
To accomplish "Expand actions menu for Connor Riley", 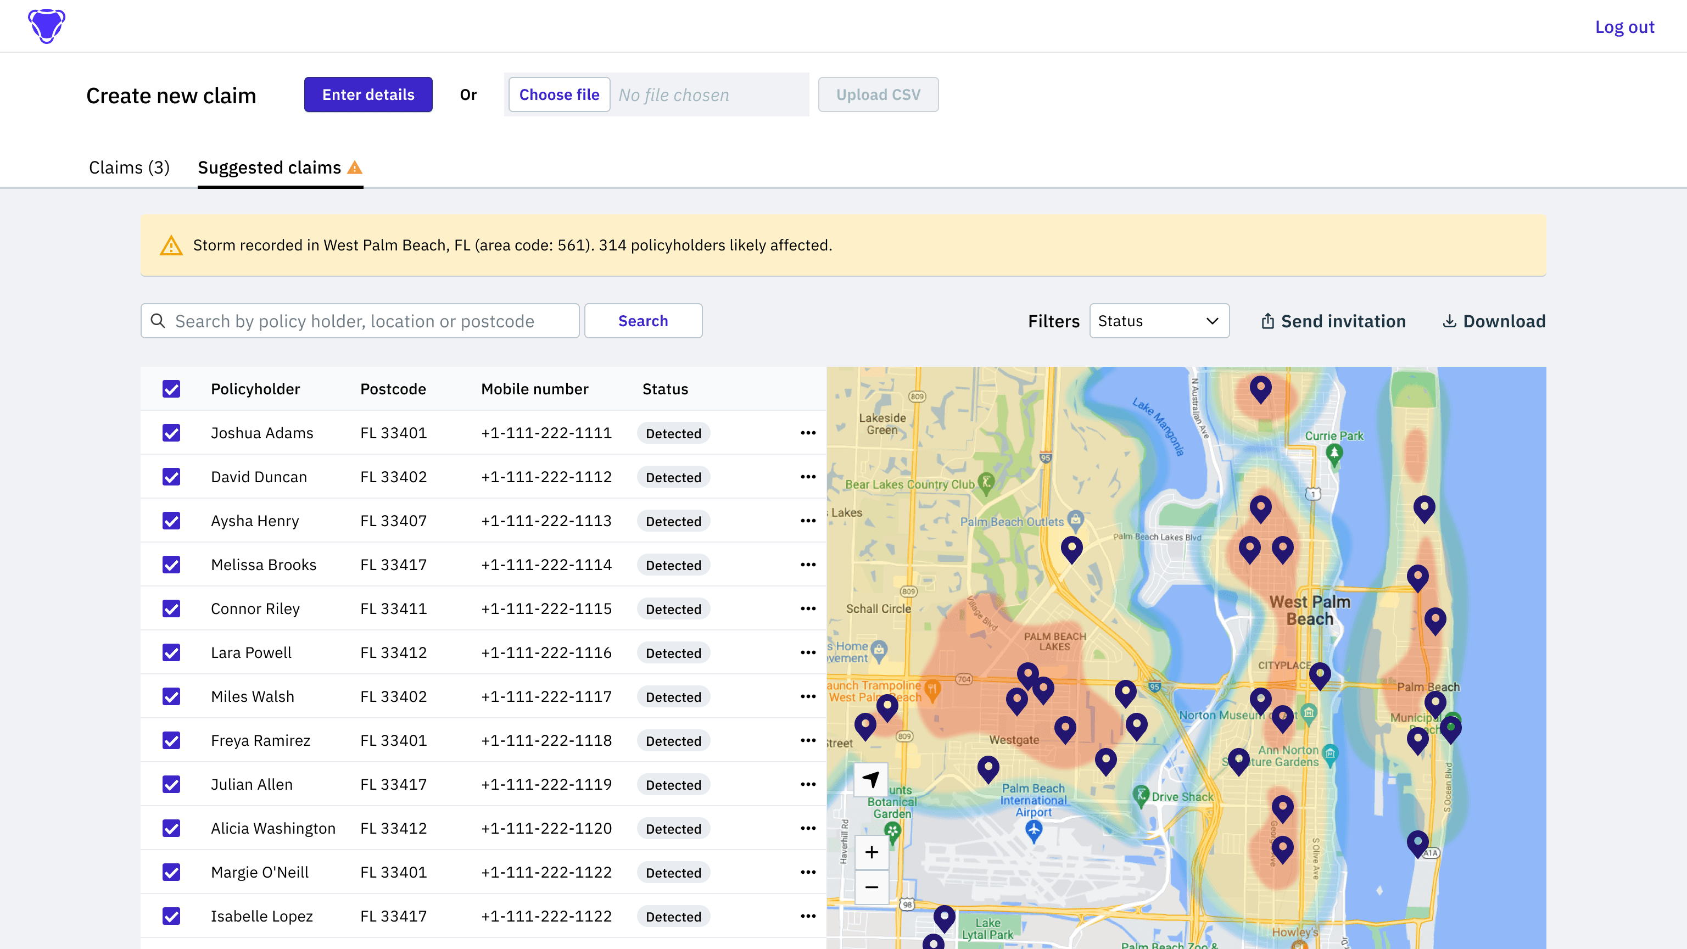I will click(808, 609).
